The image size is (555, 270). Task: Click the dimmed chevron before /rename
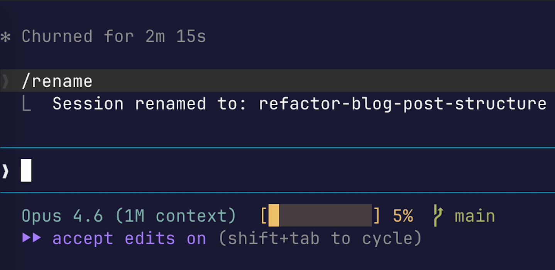(5, 81)
